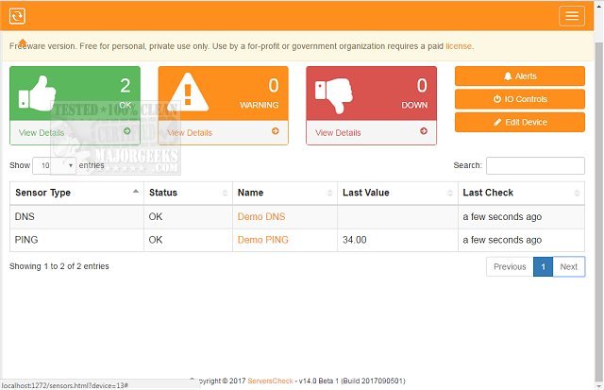This screenshot has height=390, width=604.
Task: Click the thumbs-down DOWN icon
Action: point(334,95)
